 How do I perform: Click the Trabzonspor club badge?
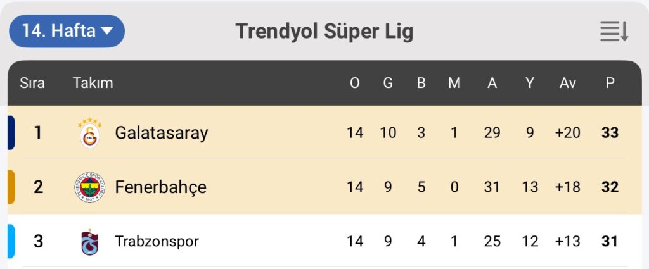(x=89, y=242)
